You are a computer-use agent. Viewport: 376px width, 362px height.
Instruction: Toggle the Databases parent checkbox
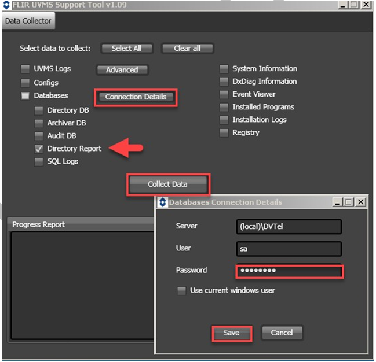(x=25, y=95)
